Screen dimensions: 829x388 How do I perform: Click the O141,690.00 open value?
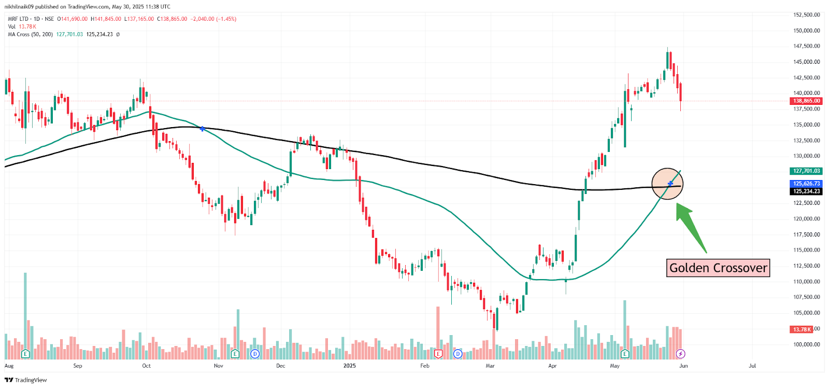72,19
